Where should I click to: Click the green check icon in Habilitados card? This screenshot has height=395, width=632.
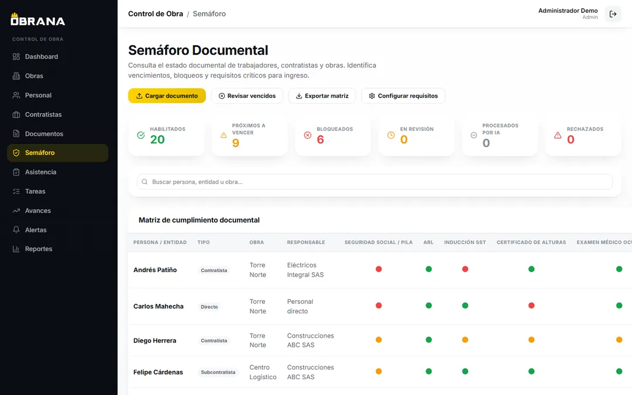[140, 135]
